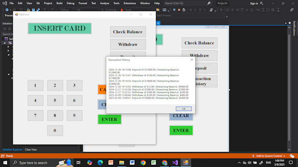Open the Notifications side tab

[294, 28]
